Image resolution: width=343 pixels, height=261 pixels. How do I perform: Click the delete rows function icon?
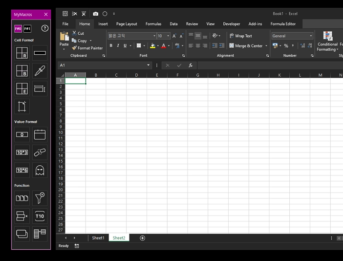pos(22,216)
